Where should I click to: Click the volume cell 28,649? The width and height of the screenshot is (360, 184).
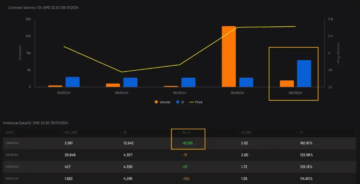70,155
